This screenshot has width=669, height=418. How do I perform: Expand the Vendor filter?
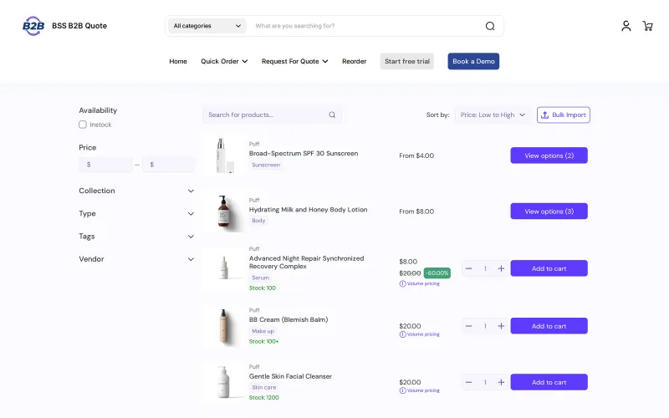(136, 259)
